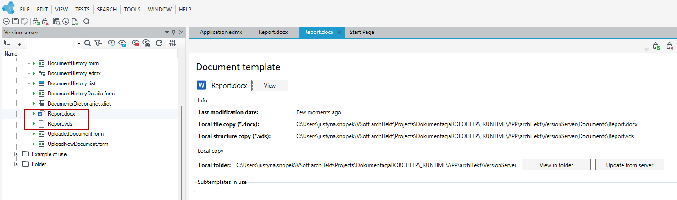Screen dimensions: 677x200
Task: Open the TESTS menu
Action: pyautogui.click(x=83, y=9)
